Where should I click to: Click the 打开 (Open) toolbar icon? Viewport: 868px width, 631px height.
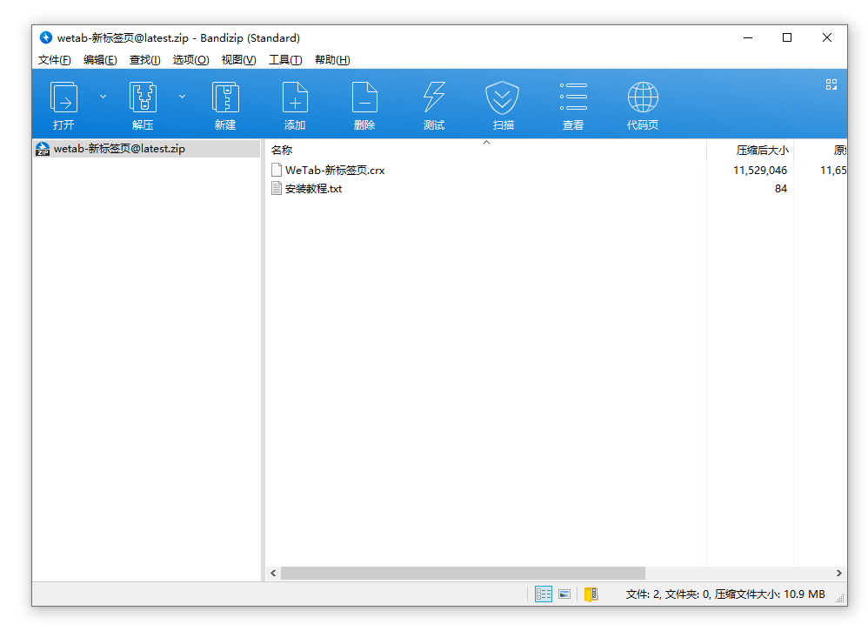(x=63, y=97)
